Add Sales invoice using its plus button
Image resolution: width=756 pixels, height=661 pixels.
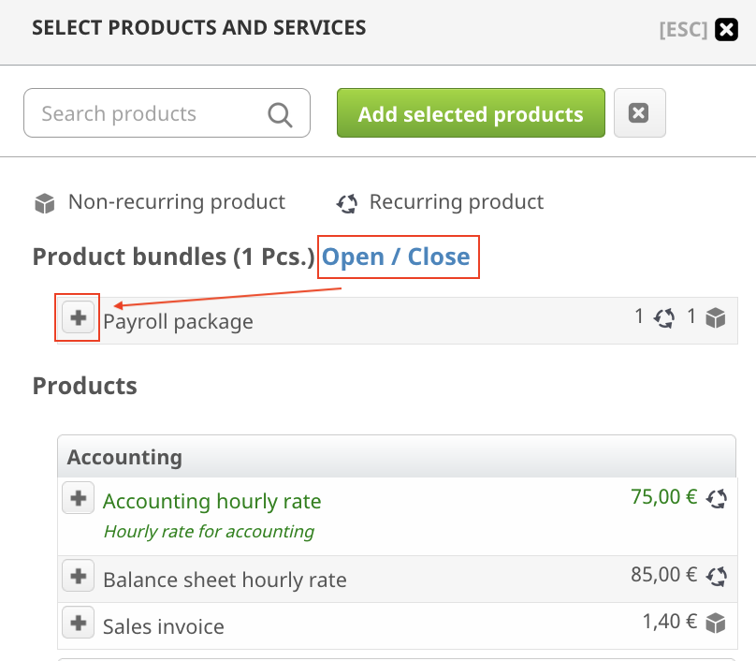79,623
